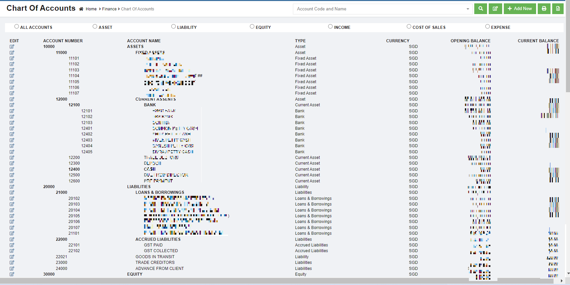Viewport: 570px width, 285px height.
Task: Click the Chart Of Accounts breadcrumb item
Action: (x=137, y=9)
